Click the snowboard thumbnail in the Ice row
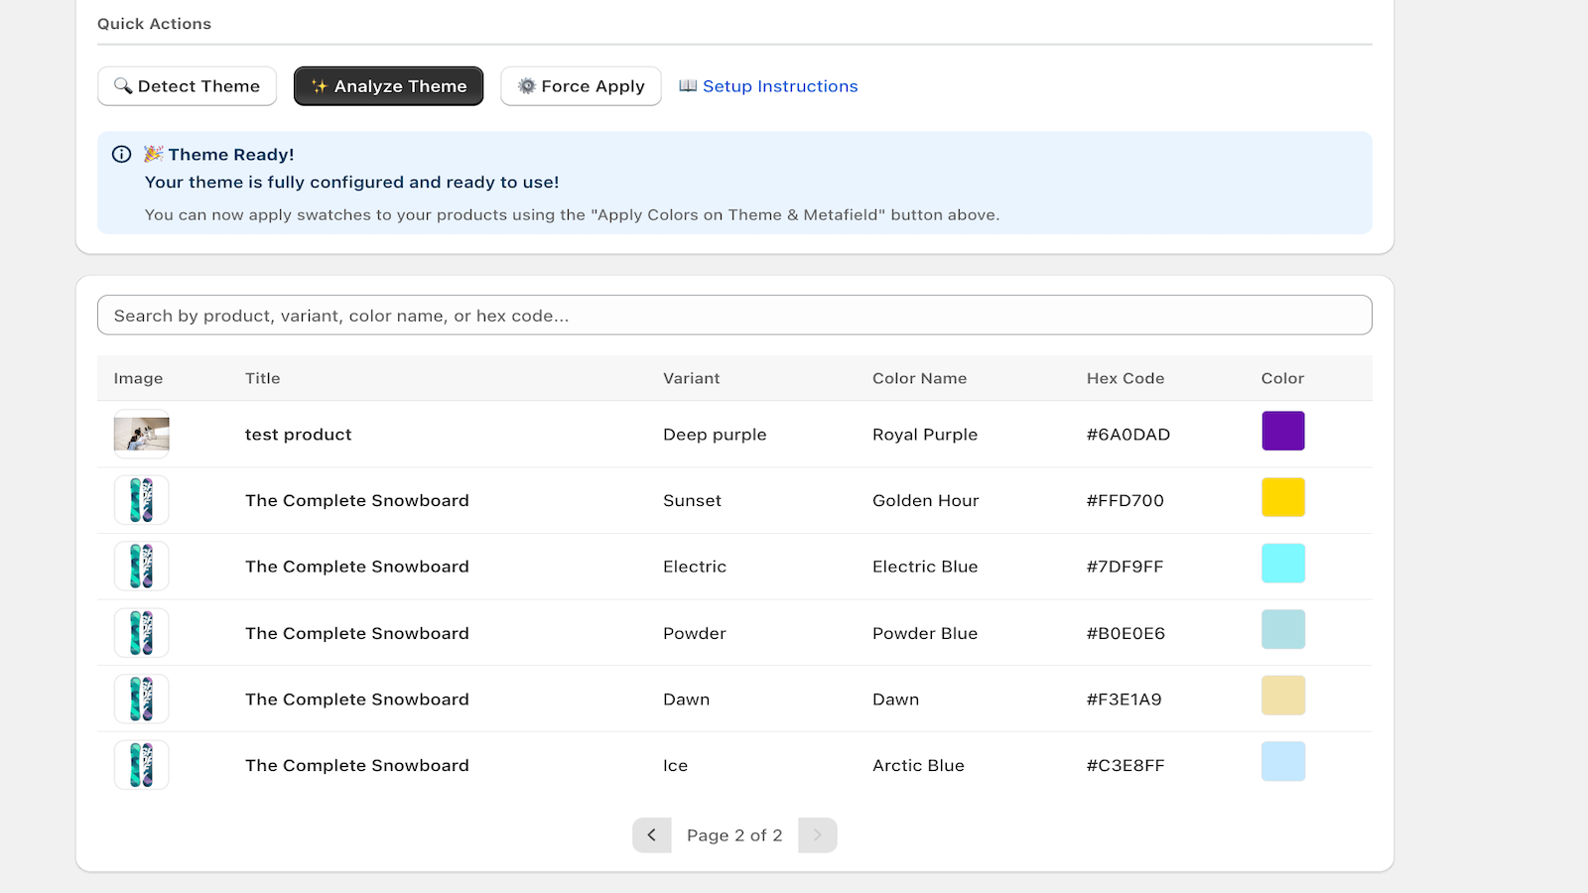Image resolution: width=1588 pixels, height=893 pixels. click(141, 765)
